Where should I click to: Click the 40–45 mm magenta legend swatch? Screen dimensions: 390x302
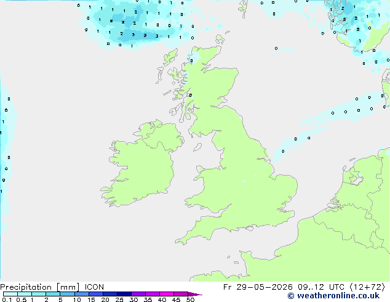(x=167, y=294)
